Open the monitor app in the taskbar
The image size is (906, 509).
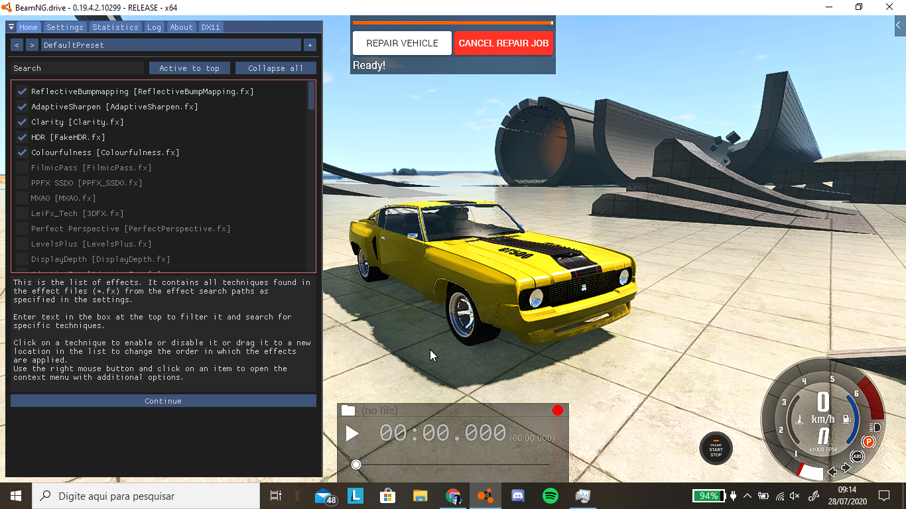[x=583, y=496]
